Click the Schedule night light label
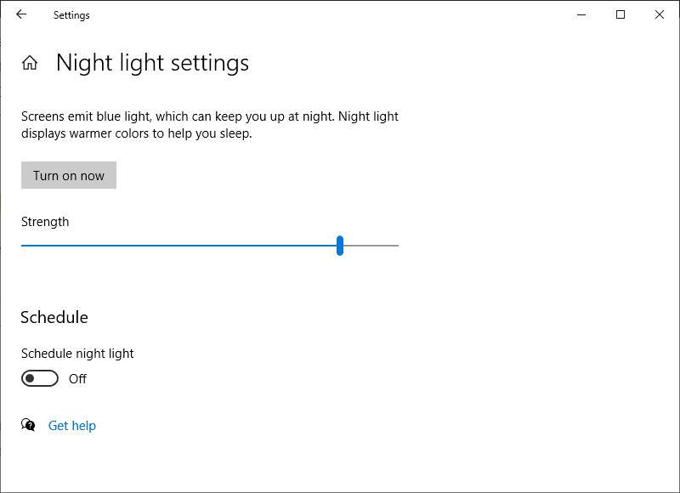Viewport: 680px width, 493px height. (x=77, y=354)
